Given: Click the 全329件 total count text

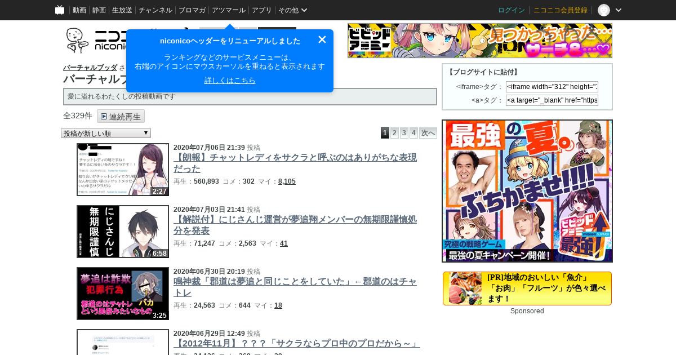Looking at the screenshot, I should click(x=78, y=116).
